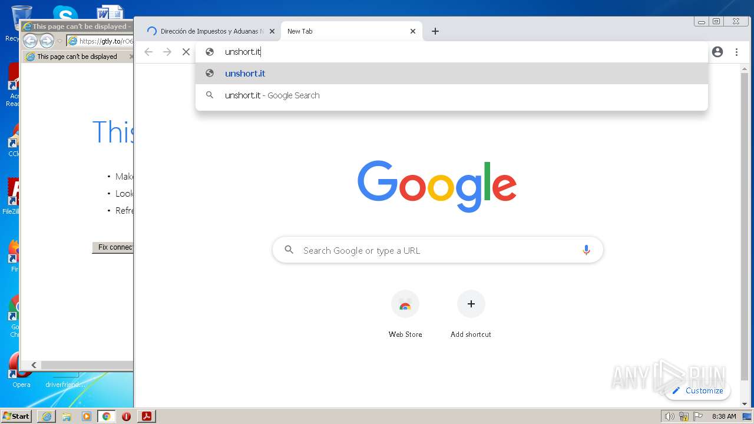Click the scroll down arrow in Chrome
The height and width of the screenshot is (424, 754).
(745, 404)
